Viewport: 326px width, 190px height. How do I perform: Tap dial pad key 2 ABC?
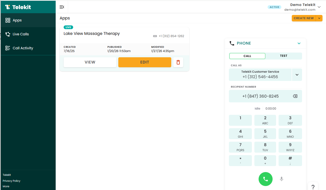point(265,120)
